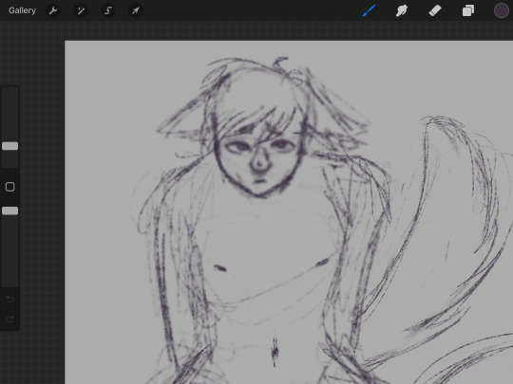513x384 pixels.
Task: Click the brush size slider handle
Action: (10, 146)
